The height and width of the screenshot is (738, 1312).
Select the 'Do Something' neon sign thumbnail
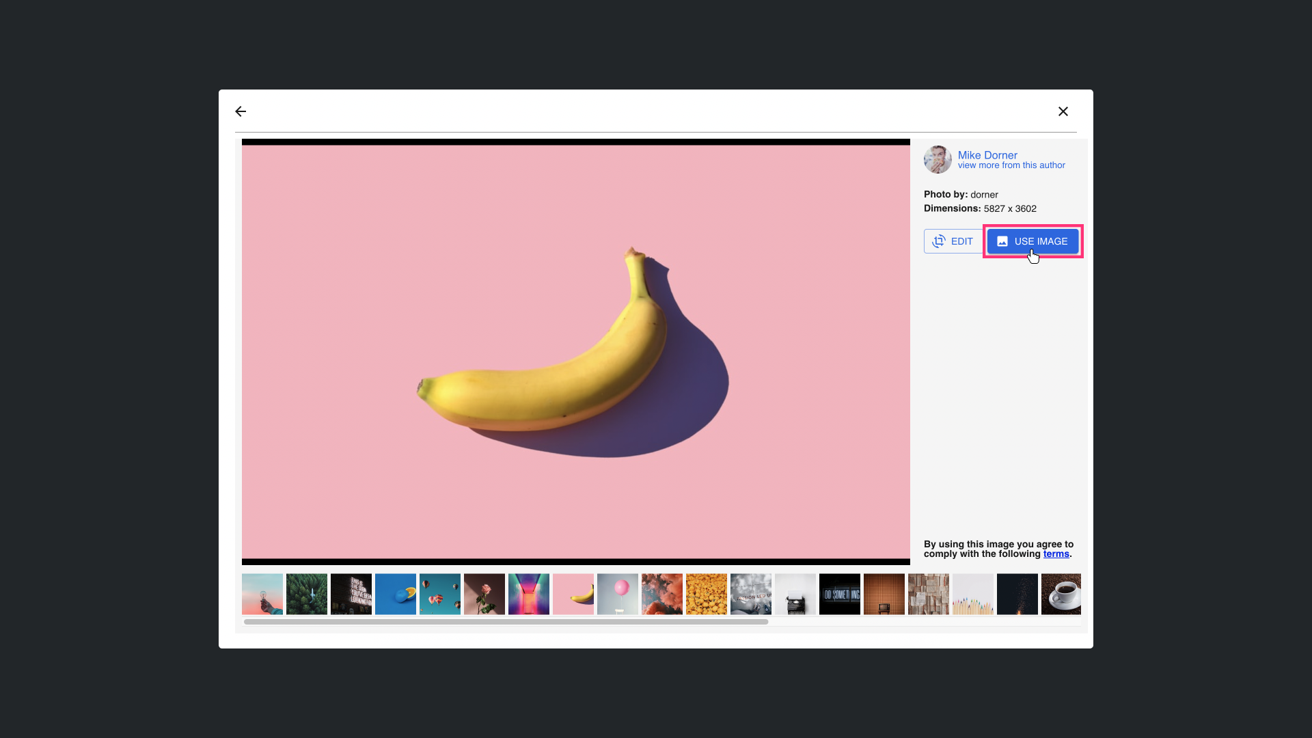tap(840, 594)
